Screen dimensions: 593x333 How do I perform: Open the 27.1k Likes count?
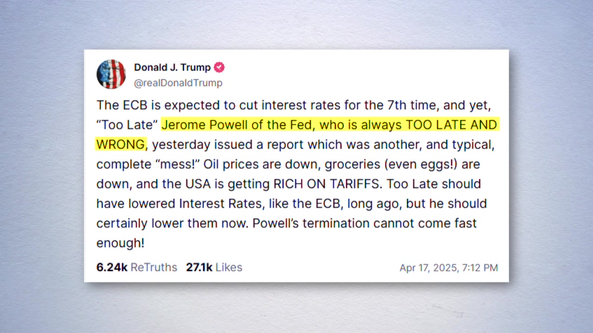(214, 267)
